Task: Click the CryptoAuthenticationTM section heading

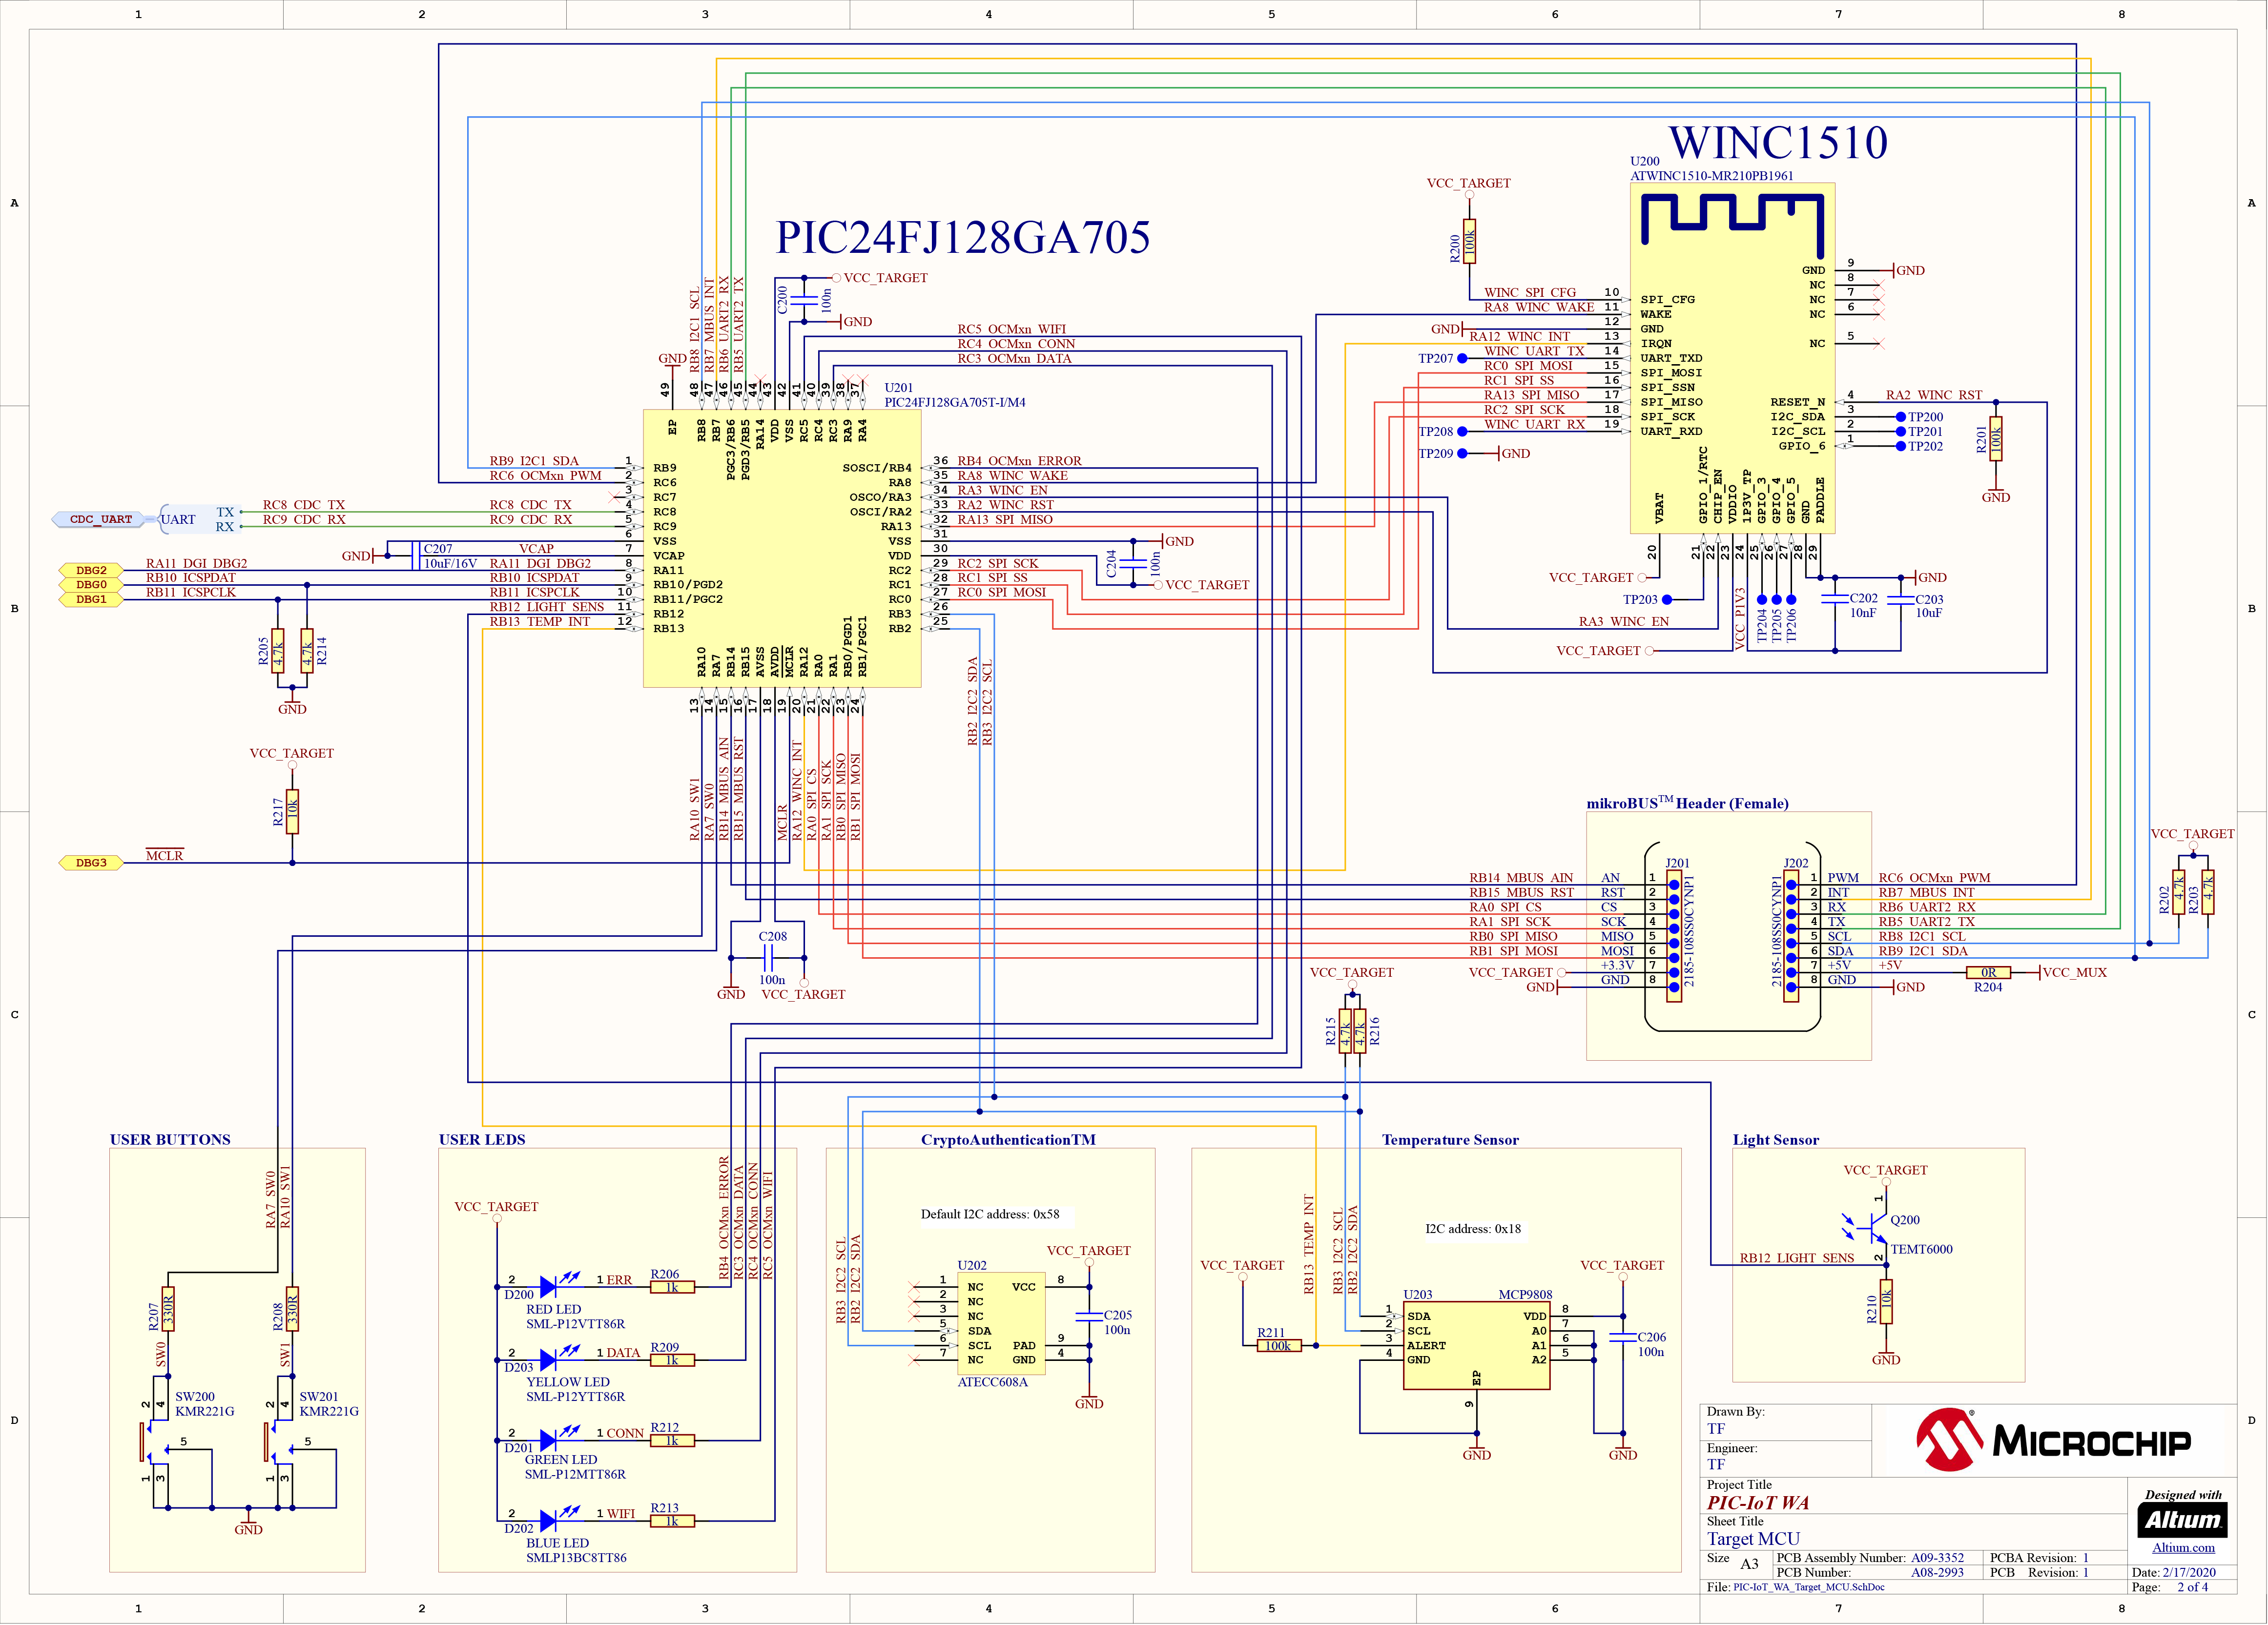Action: [1008, 1139]
